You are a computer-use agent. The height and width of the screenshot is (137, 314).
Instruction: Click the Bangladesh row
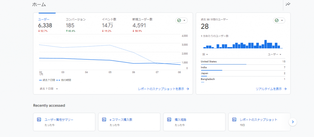[x=243, y=80]
